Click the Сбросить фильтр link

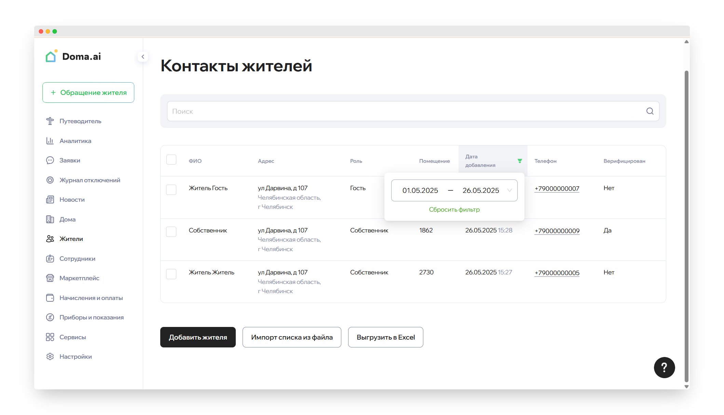(454, 210)
